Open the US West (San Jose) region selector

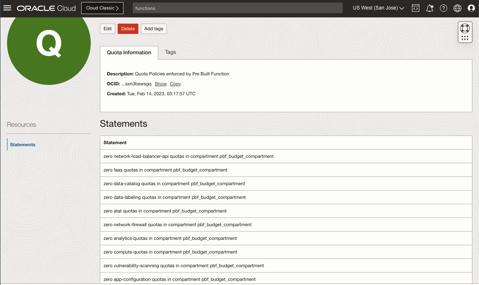click(x=377, y=7)
